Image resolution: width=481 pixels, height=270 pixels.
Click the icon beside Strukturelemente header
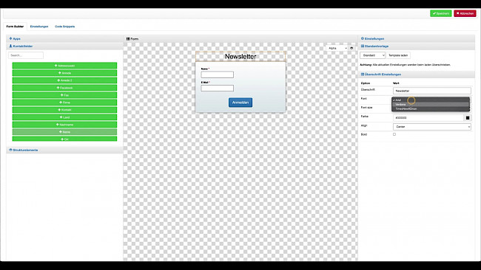pos(11,150)
